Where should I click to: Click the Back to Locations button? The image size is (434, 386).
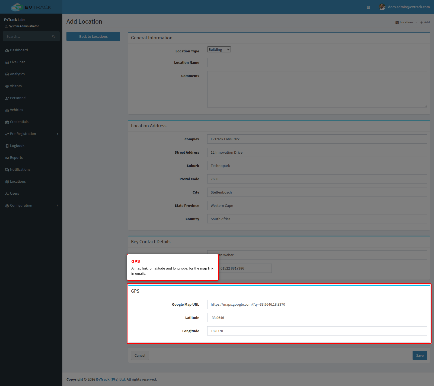pos(93,36)
